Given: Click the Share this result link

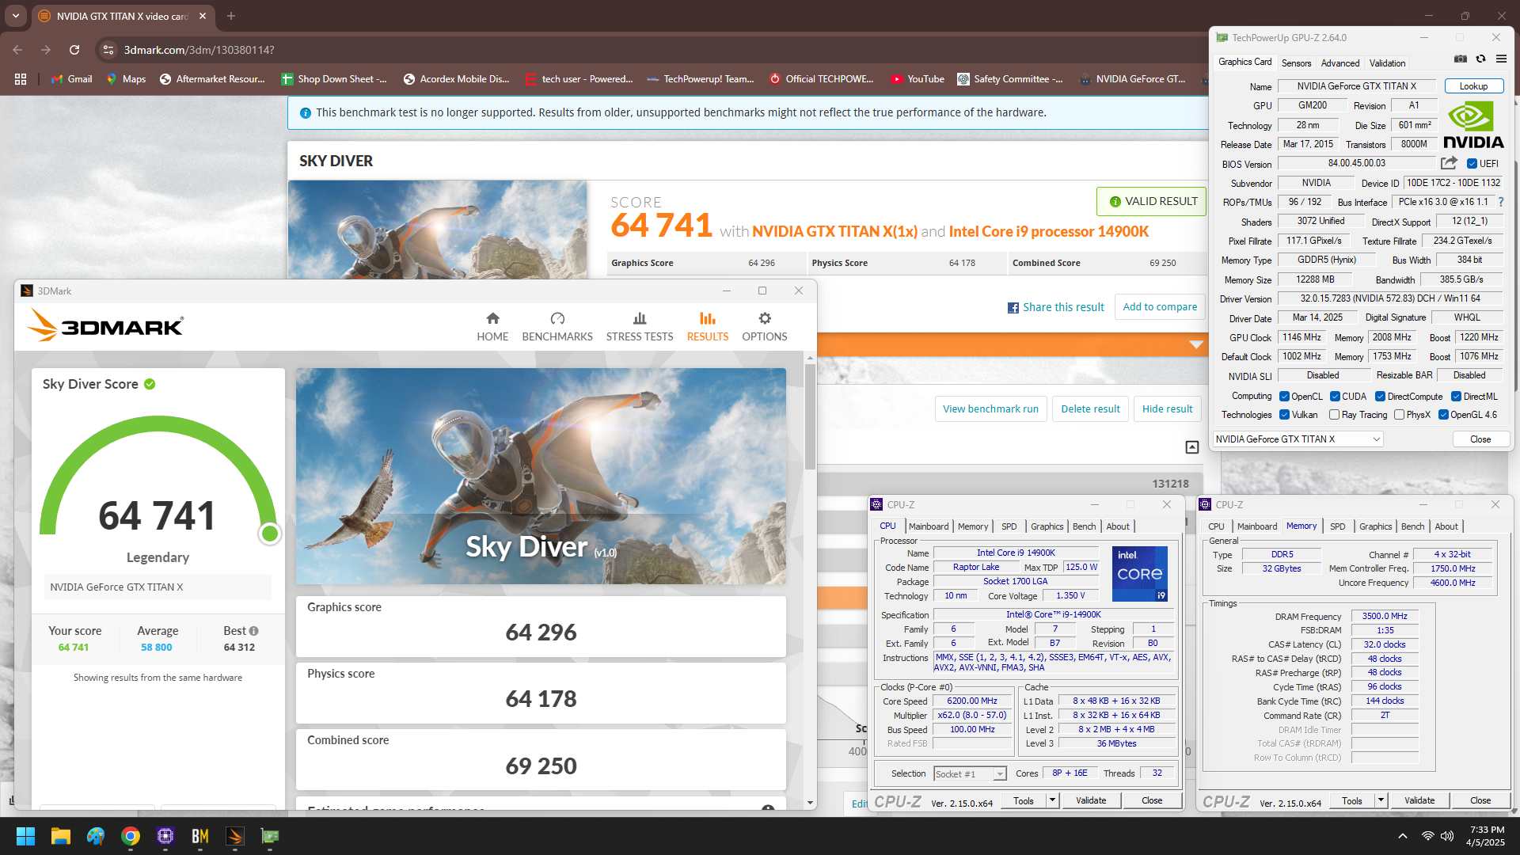Looking at the screenshot, I should (1055, 307).
